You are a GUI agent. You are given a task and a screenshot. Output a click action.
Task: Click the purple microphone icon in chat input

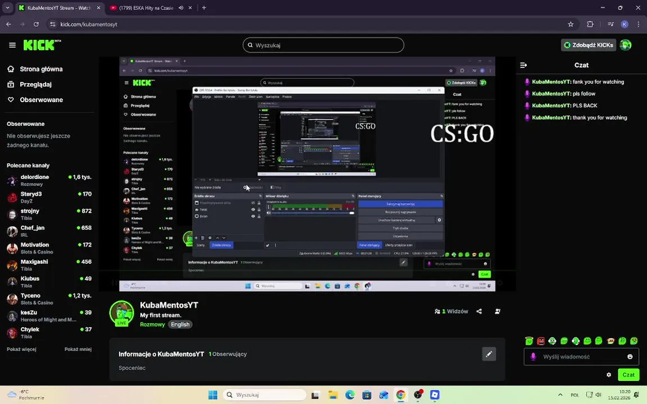click(533, 357)
